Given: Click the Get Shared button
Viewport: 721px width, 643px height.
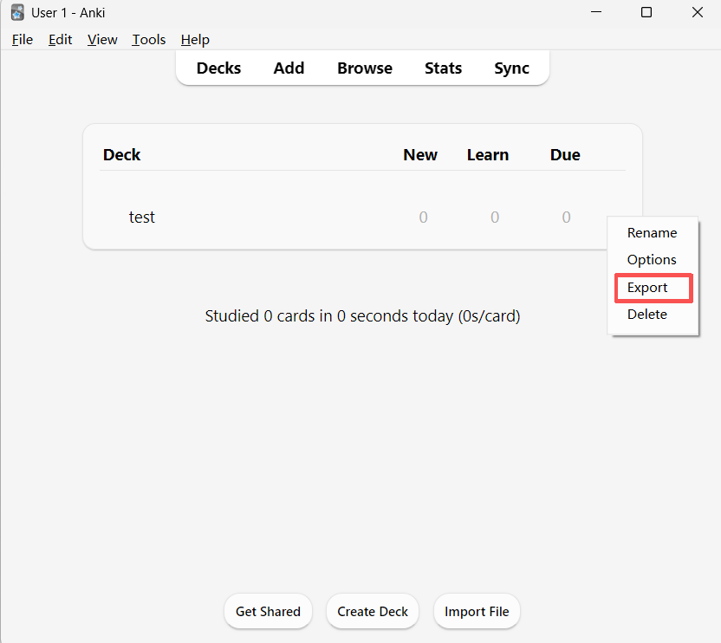Looking at the screenshot, I should (268, 611).
